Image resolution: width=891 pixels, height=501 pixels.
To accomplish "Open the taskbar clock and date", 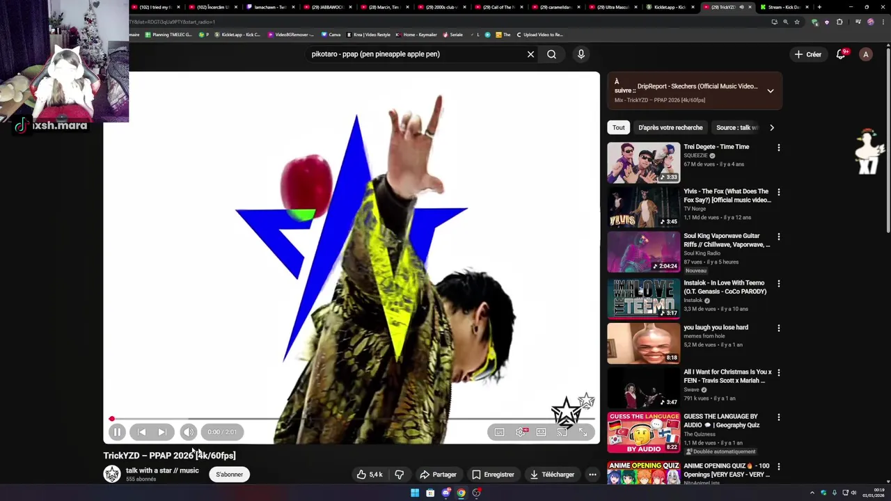I will (x=874, y=493).
